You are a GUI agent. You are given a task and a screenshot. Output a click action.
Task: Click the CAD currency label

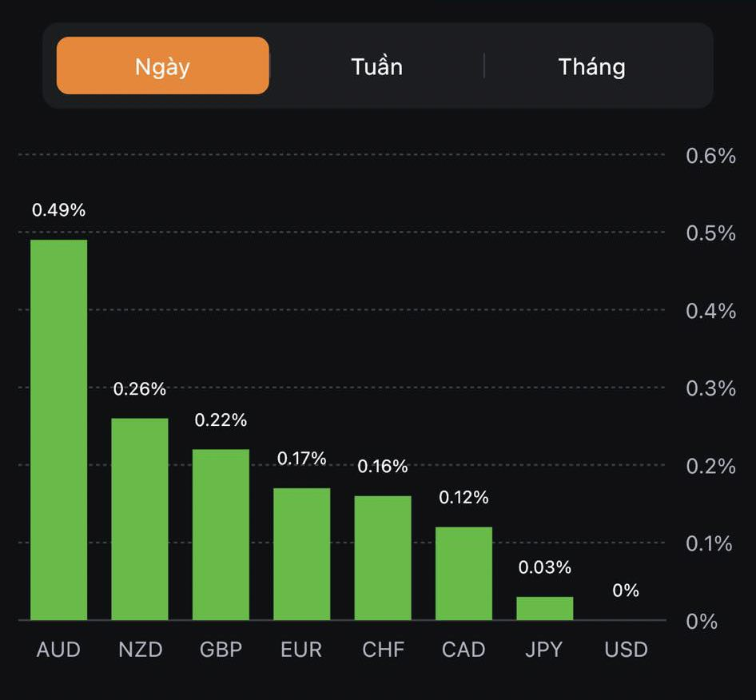tap(464, 650)
